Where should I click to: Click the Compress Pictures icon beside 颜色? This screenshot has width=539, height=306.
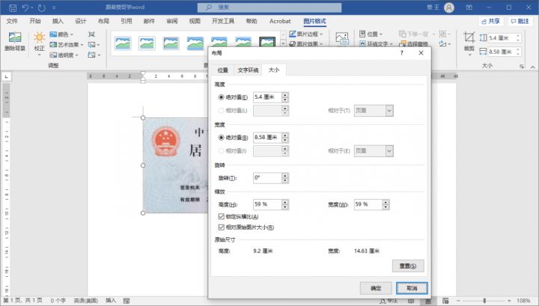point(91,34)
